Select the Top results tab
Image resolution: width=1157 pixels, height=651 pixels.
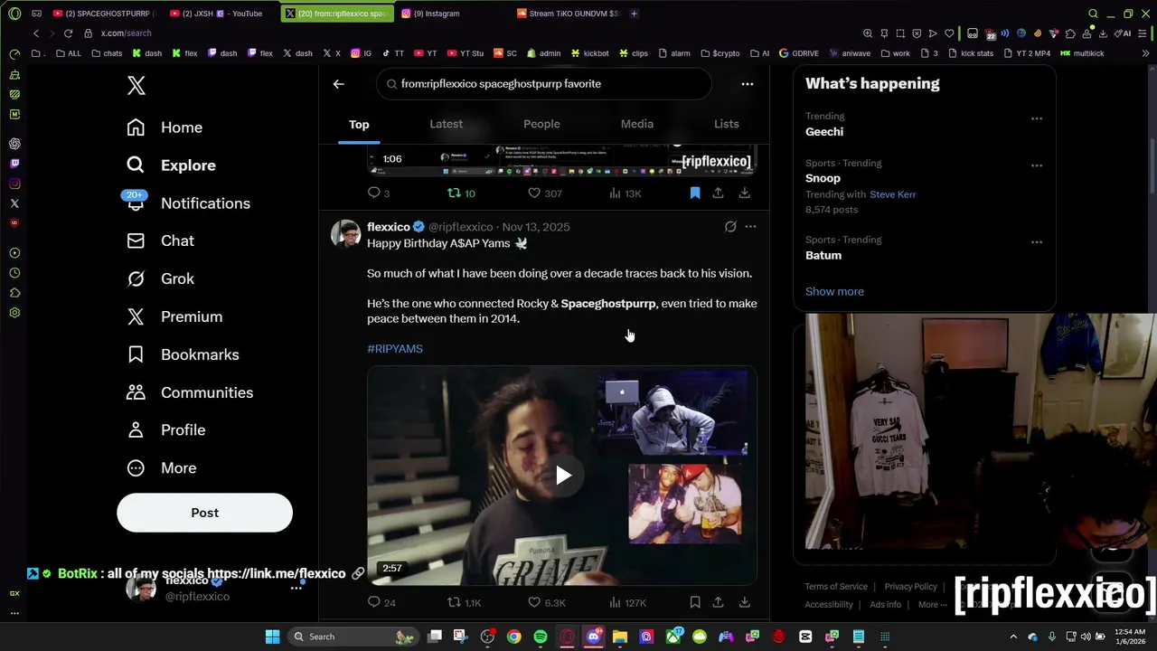click(359, 124)
